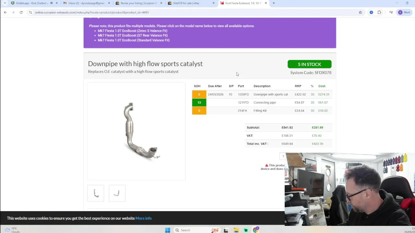Open File Explorer from the taskbar
415x233 pixels.
pyautogui.click(x=236, y=230)
